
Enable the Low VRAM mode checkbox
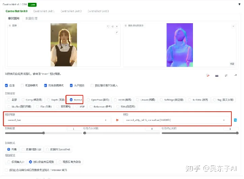click(x=22, y=85)
